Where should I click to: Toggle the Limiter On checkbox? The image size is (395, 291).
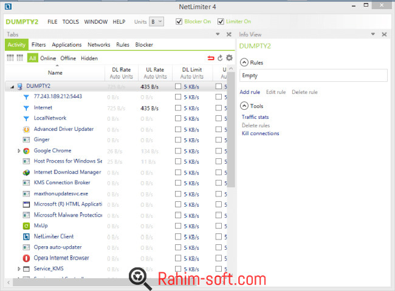(221, 22)
